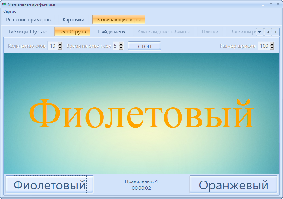
Task: Click the left tab-scroll arrow
Action: point(268,32)
